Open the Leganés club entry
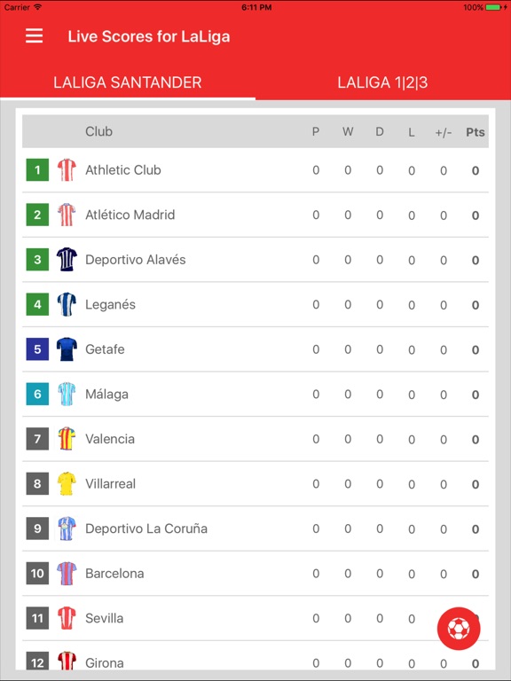 tap(255, 304)
